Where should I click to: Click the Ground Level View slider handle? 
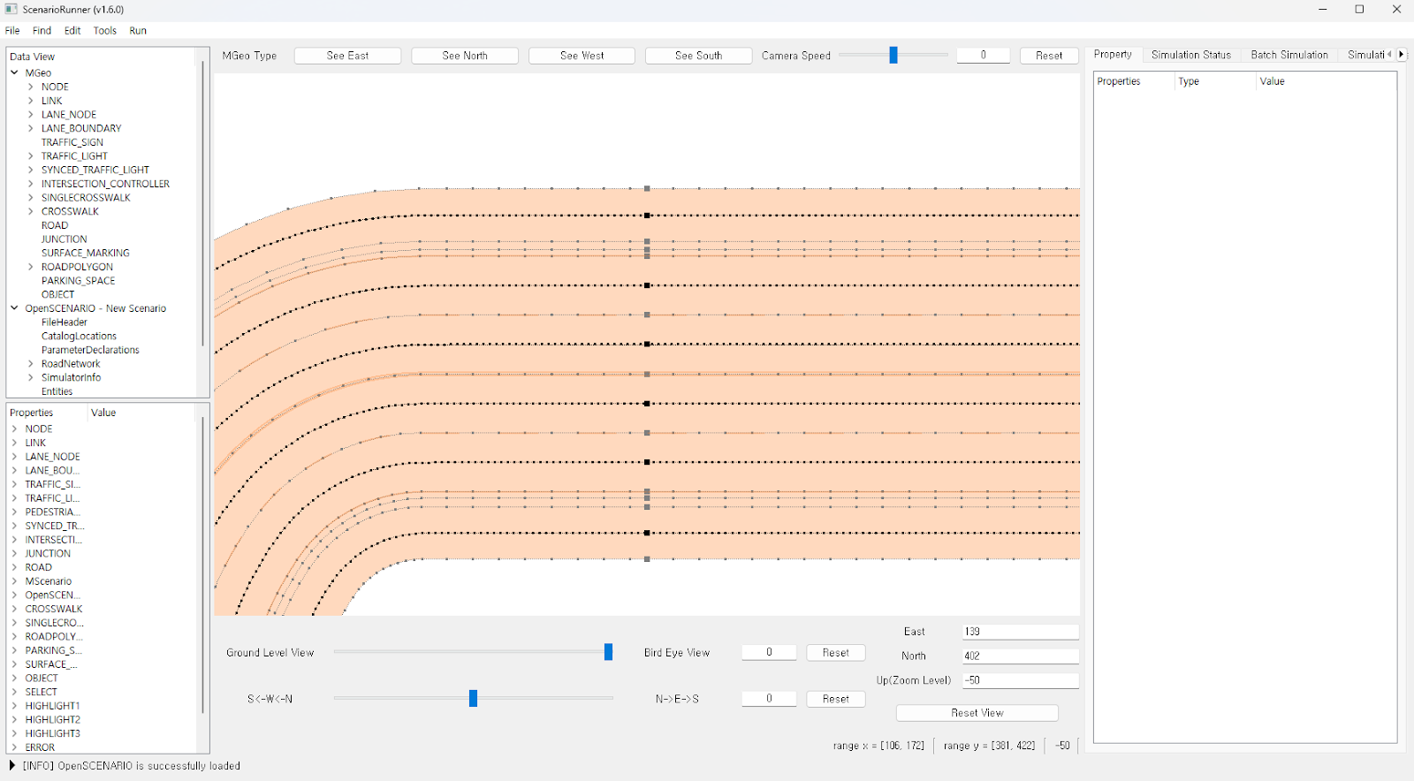tap(608, 652)
